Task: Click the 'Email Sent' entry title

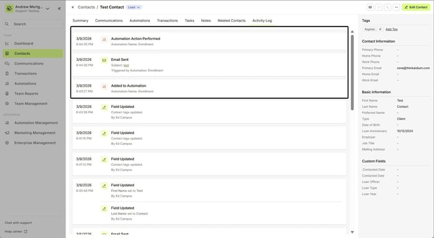Action: pyautogui.click(x=120, y=59)
